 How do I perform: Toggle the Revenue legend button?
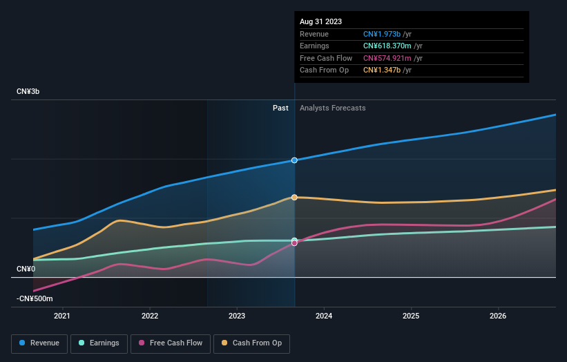click(x=39, y=343)
